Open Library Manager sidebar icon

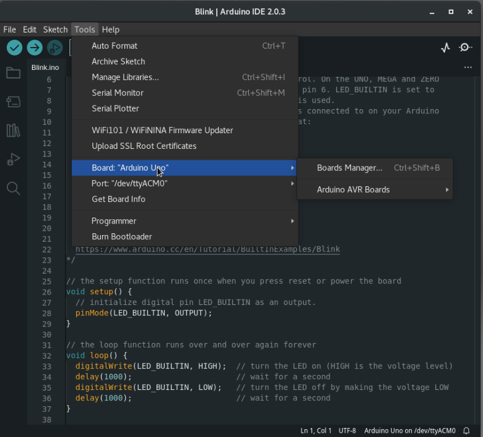tap(13, 130)
